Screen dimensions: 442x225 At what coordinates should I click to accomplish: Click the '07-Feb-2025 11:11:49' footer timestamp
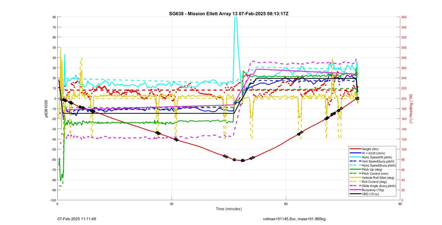(77, 219)
